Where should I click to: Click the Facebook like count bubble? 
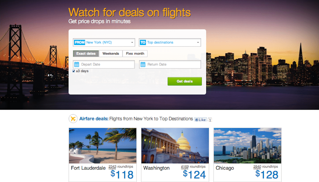click(210, 120)
